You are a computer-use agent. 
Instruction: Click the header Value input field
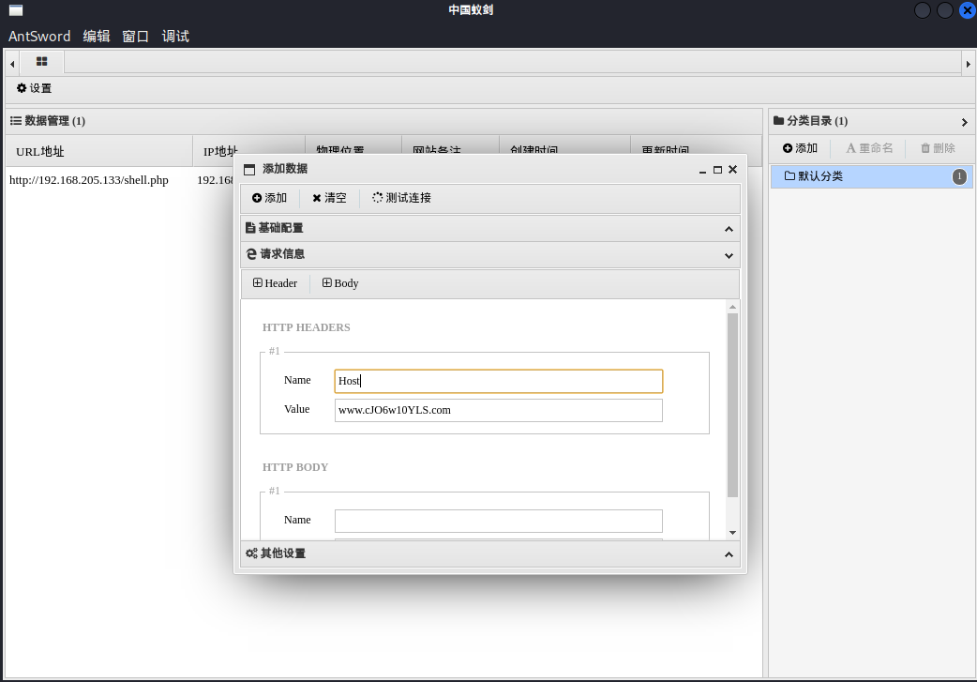[x=499, y=410]
